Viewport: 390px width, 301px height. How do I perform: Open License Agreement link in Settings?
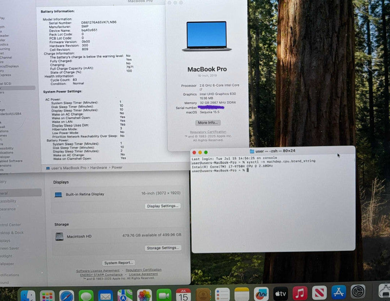pos(143,274)
